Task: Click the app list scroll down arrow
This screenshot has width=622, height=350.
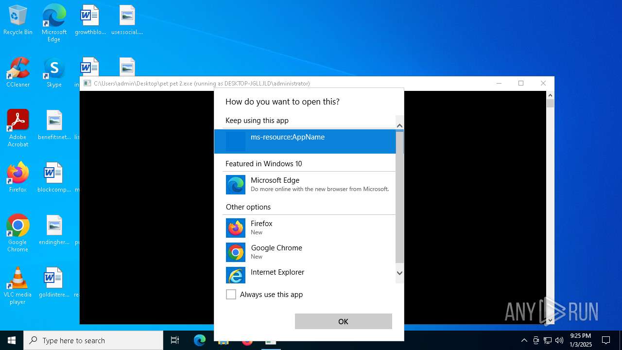Action: pos(399,273)
